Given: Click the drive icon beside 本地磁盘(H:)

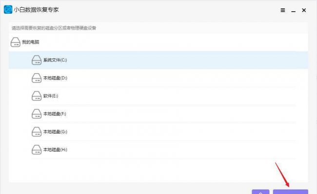Looking at the screenshot, I should tap(37, 150).
